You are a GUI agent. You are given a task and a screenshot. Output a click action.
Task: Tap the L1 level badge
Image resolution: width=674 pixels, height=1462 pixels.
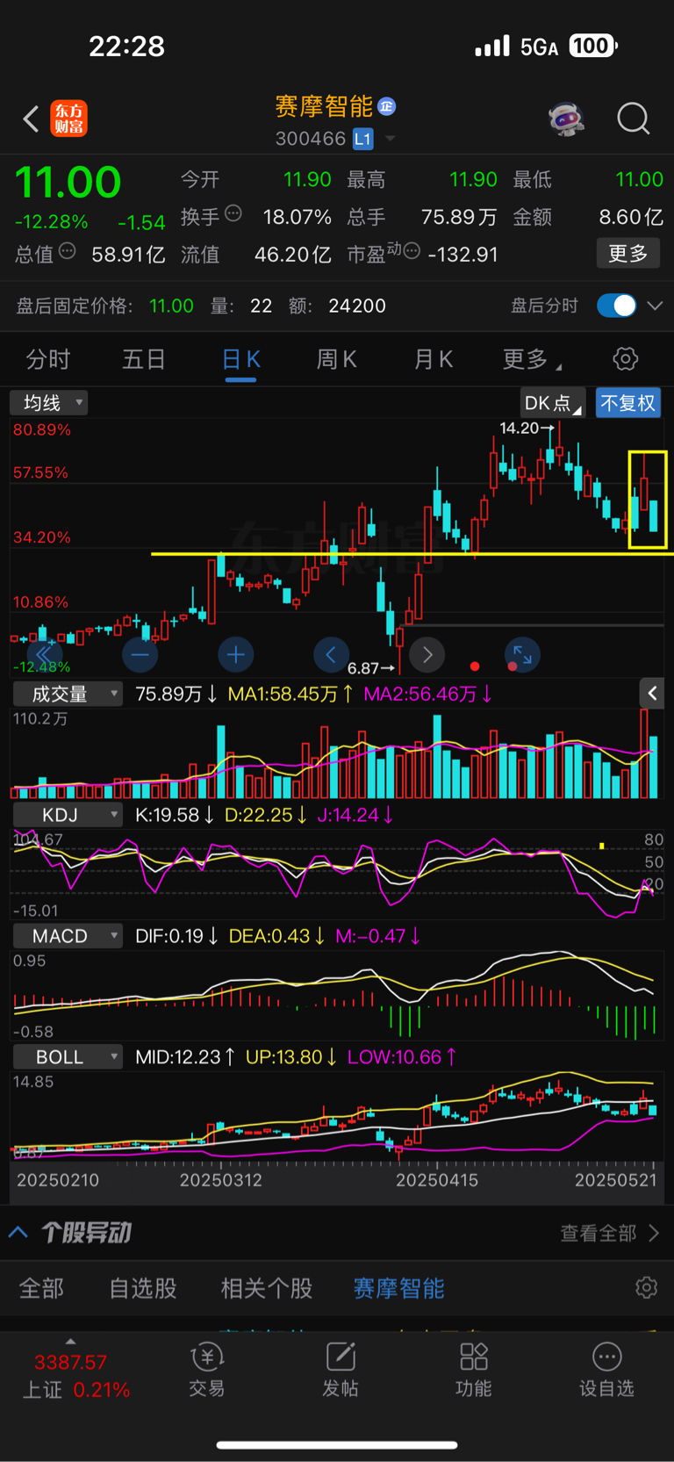pyautogui.click(x=363, y=139)
